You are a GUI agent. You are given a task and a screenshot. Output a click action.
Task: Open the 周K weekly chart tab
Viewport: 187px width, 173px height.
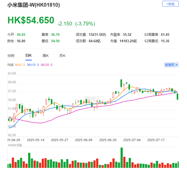(x=45, y=56)
